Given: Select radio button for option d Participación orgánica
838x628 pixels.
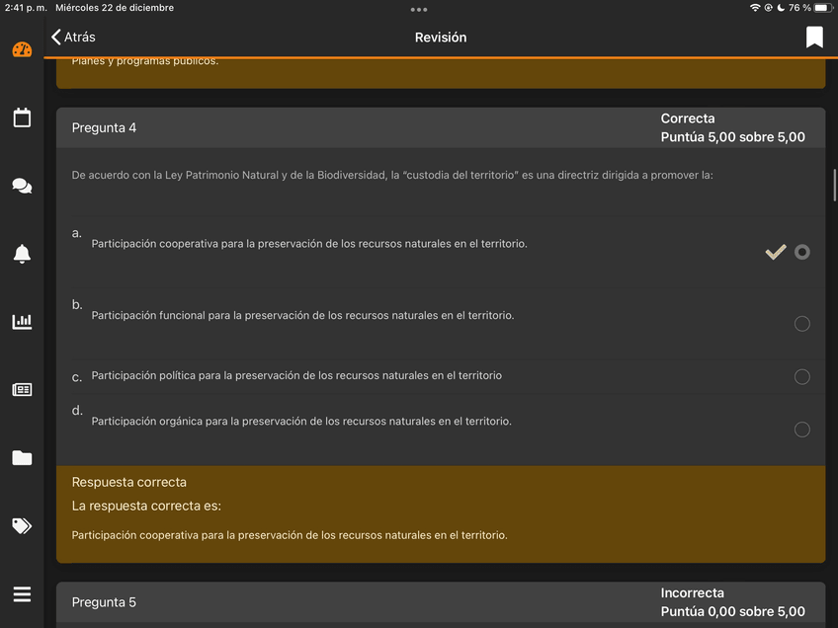Looking at the screenshot, I should click(801, 430).
